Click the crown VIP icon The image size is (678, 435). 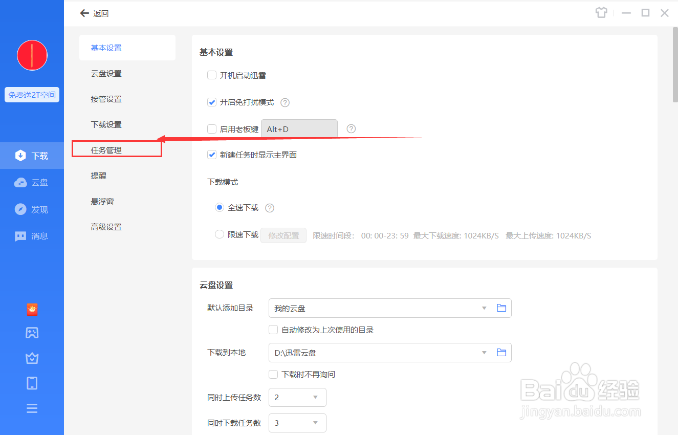(32, 358)
